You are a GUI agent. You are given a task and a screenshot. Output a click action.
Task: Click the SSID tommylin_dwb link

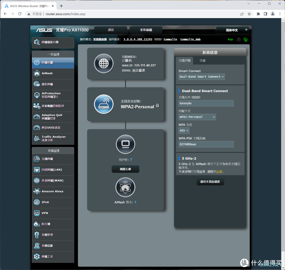pyautogui.click(x=190, y=39)
